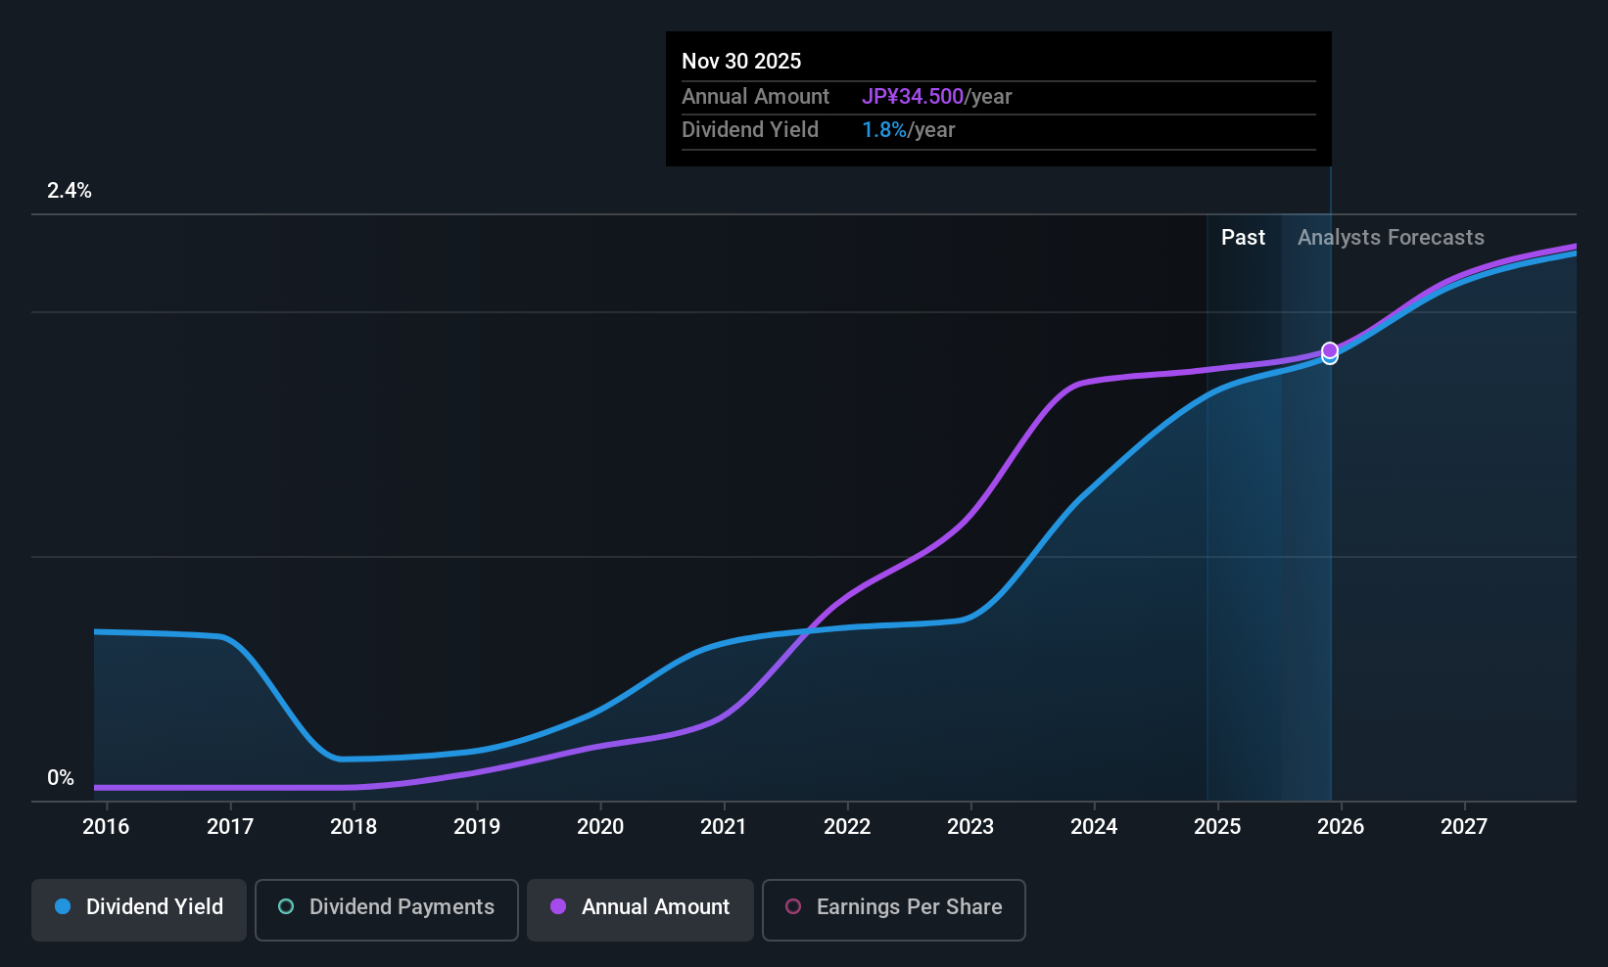The height and width of the screenshot is (967, 1608).
Task: Enable the Dividend Payments series
Action: coord(387,909)
